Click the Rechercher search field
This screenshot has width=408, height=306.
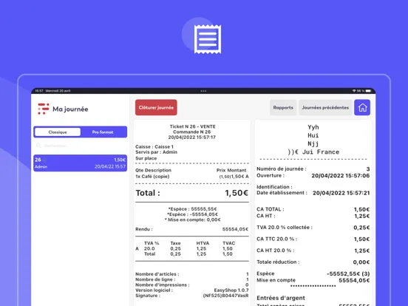point(80,146)
